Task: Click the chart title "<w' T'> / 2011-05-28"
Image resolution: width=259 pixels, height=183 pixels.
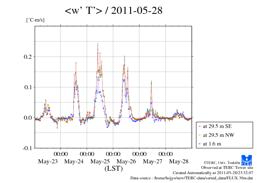Action: click(x=114, y=10)
